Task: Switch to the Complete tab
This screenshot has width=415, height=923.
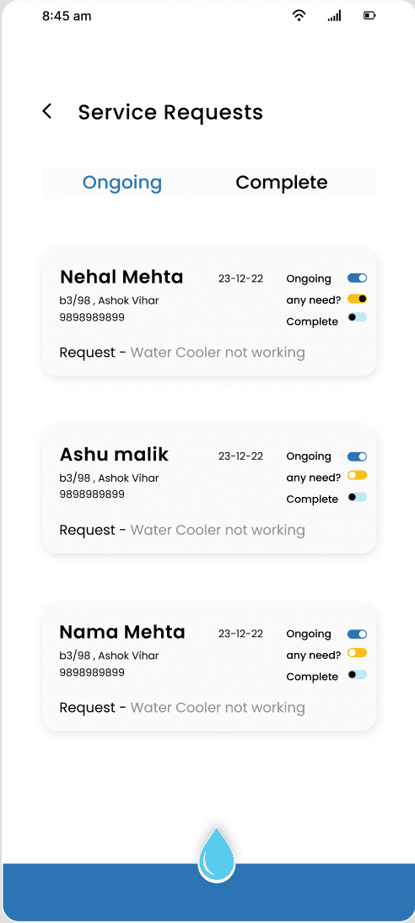Action: (x=282, y=182)
